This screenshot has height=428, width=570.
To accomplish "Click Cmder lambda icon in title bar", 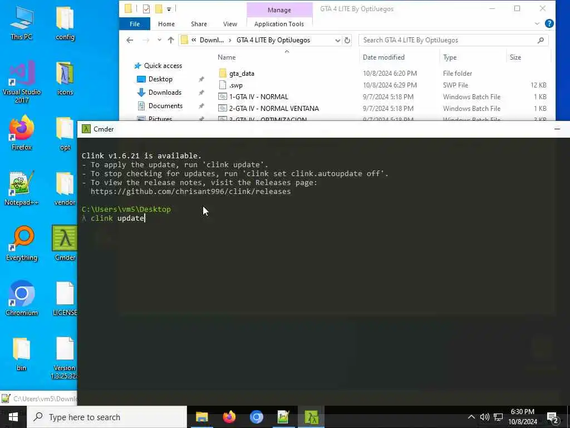I will coord(86,129).
